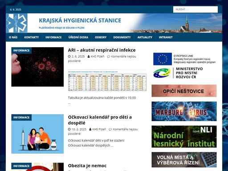Open the ARI data table image

pyautogui.click(x=107, y=80)
